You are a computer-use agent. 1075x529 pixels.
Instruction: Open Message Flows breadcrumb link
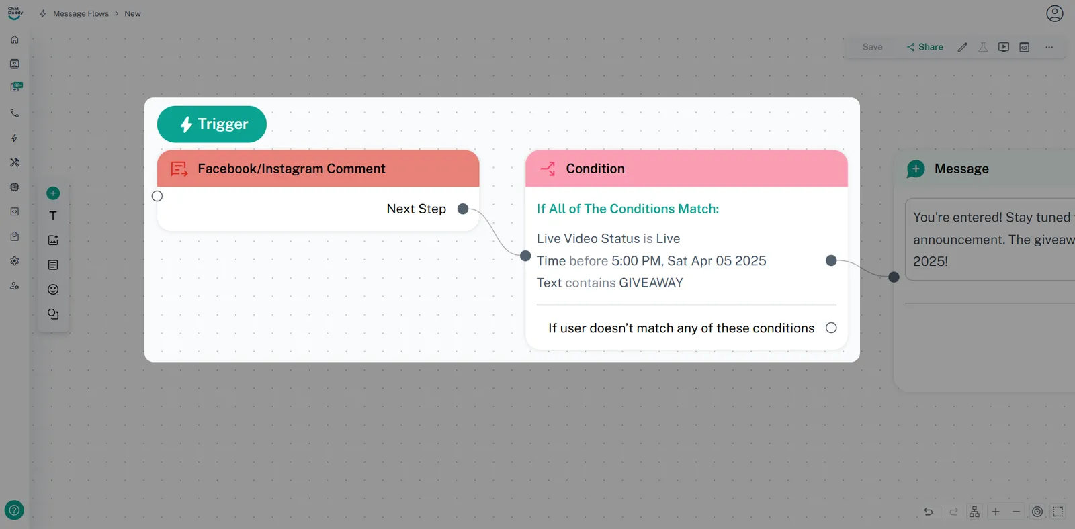pyautogui.click(x=81, y=13)
